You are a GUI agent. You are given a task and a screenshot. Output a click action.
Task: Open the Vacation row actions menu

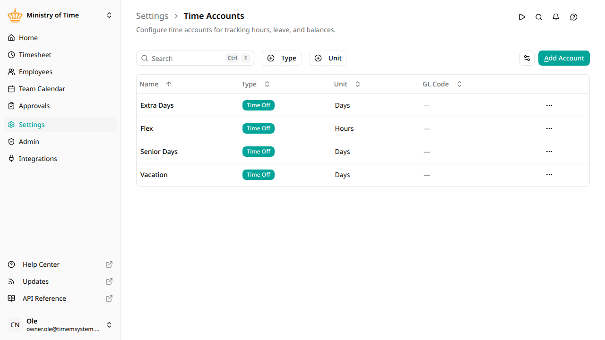[549, 175]
